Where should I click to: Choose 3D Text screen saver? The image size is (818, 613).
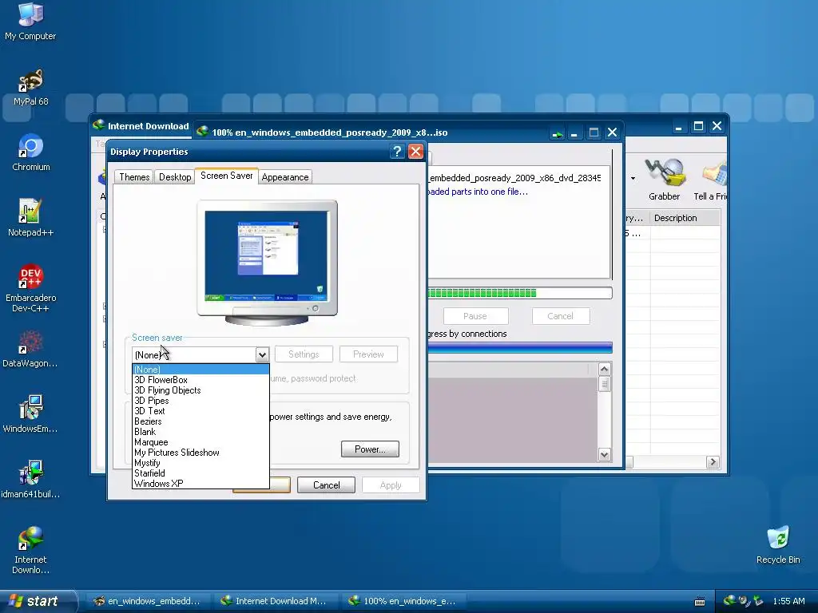coord(201,411)
